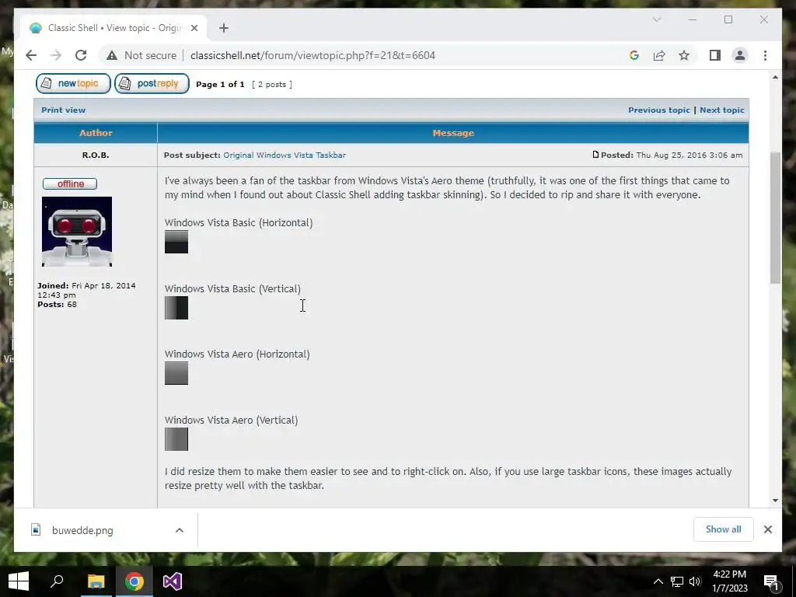The height and width of the screenshot is (597, 796).
Task: Click the scrollbar up arrow
Action: (775, 77)
